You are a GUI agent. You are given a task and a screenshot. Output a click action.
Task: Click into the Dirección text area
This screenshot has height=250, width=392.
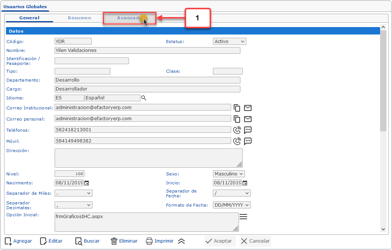click(x=148, y=158)
